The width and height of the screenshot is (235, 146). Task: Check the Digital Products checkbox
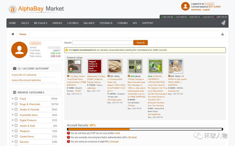16,120
